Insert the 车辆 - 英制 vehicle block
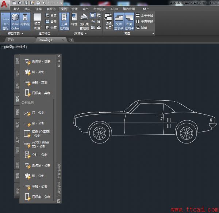Image resolution: width=219 pixels, height=213 pixels. click(36, 83)
